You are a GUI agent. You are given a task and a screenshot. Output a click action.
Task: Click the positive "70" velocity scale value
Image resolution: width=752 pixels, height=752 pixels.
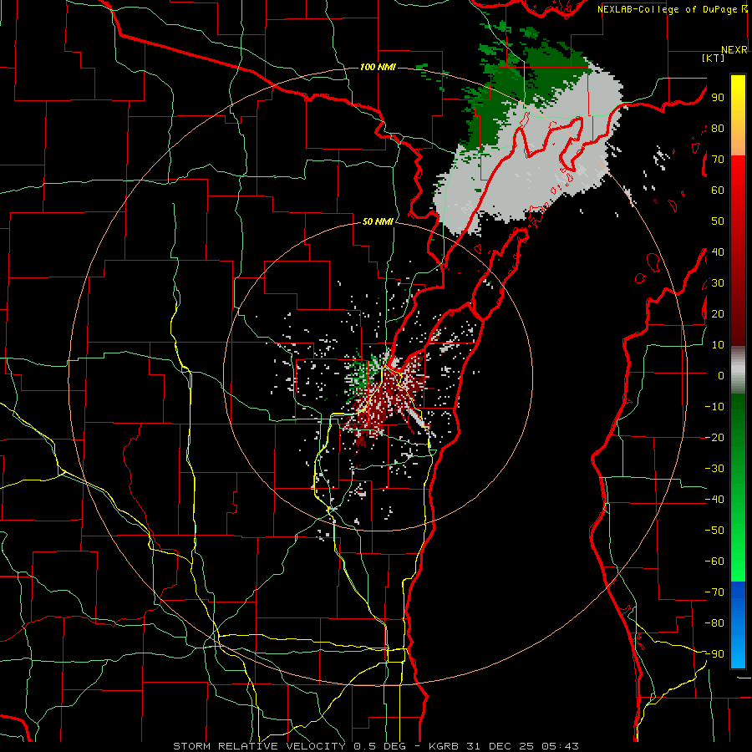(x=718, y=160)
